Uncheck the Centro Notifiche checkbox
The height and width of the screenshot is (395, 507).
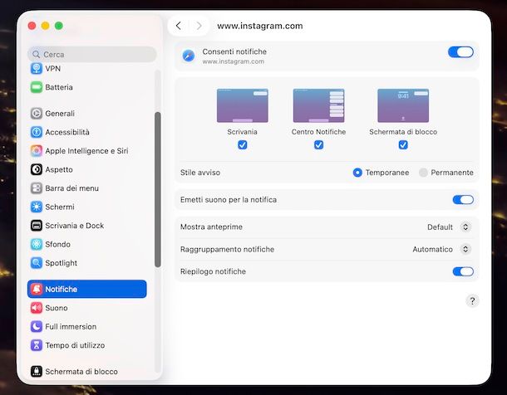[x=319, y=145]
